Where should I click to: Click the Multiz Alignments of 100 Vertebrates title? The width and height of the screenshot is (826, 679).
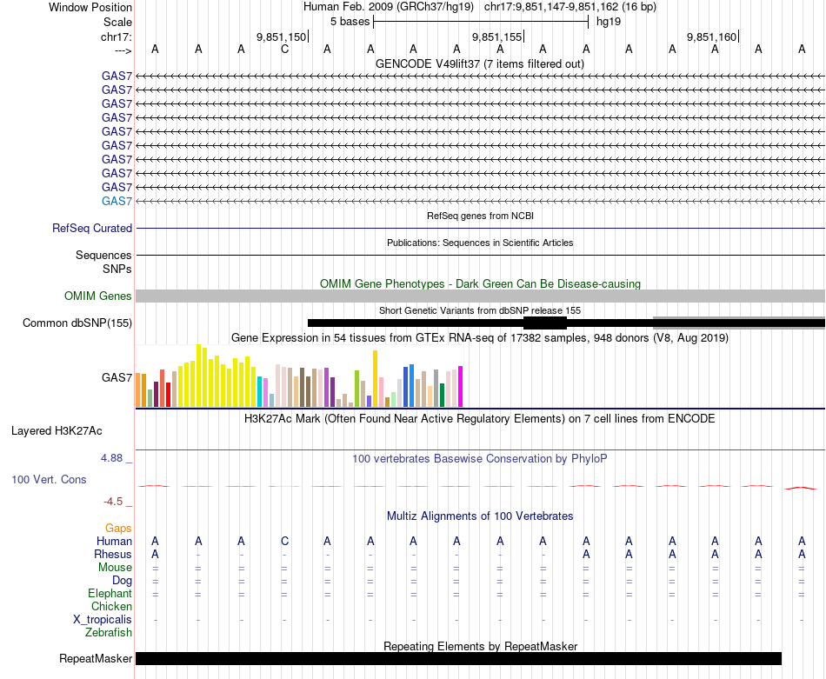pos(480,516)
